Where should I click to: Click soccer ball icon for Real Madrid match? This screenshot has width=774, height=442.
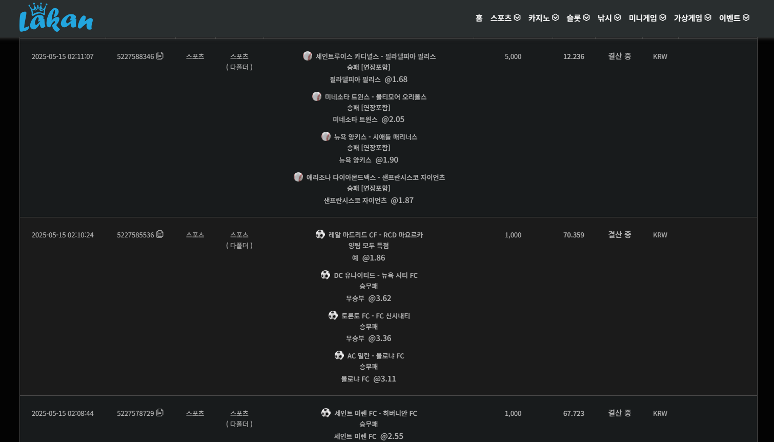point(320,234)
